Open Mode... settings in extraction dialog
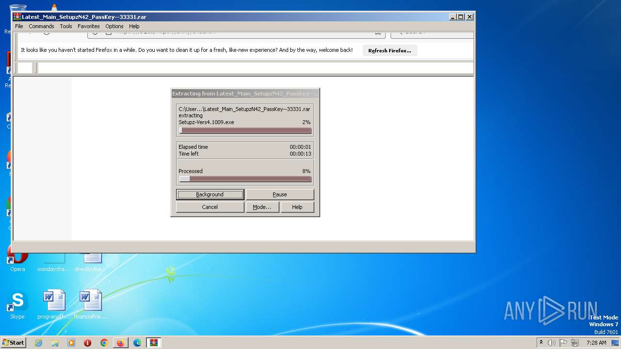Image resolution: width=621 pixels, height=349 pixels. point(262,207)
